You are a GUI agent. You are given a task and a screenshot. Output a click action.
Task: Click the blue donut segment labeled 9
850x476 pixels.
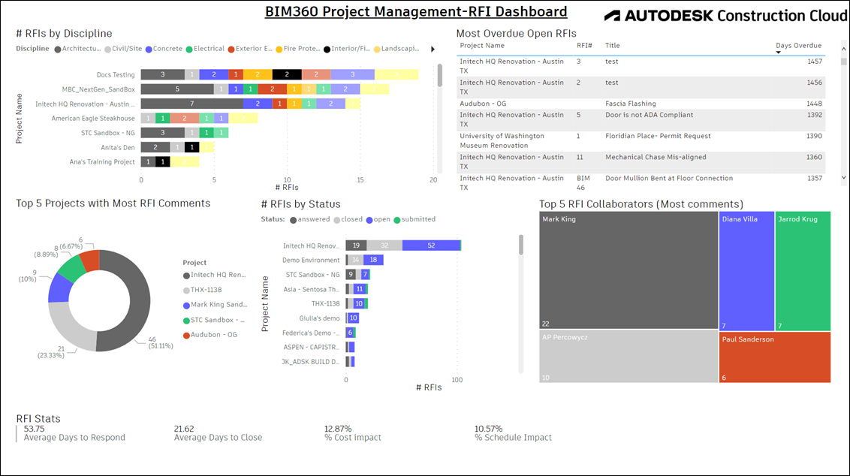[59, 289]
